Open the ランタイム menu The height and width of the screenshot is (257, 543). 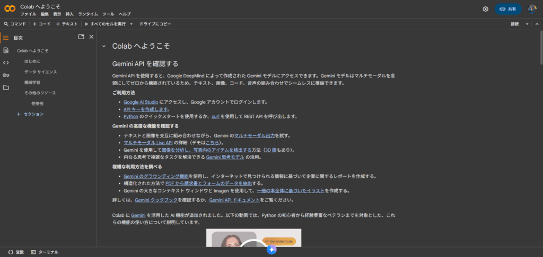coord(87,14)
